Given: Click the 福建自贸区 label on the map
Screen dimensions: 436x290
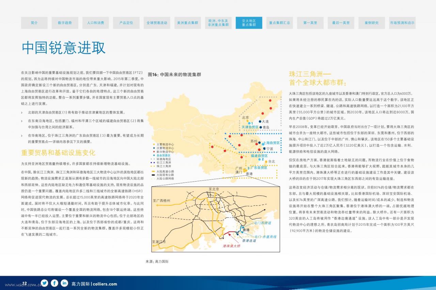Looking at the screenshot, I should pyautogui.click(x=259, y=156).
